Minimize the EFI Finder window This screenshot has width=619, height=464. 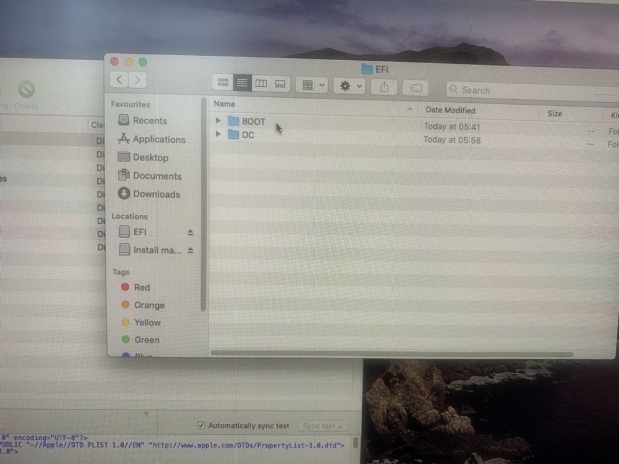click(129, 62)
